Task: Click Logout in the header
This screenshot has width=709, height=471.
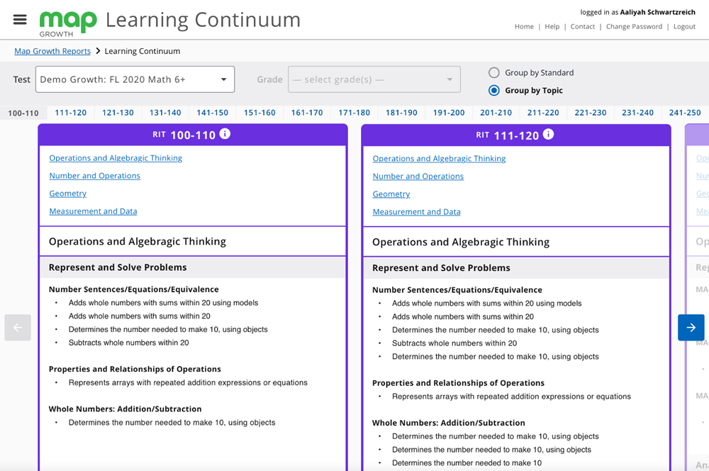Action: point(684,27)
